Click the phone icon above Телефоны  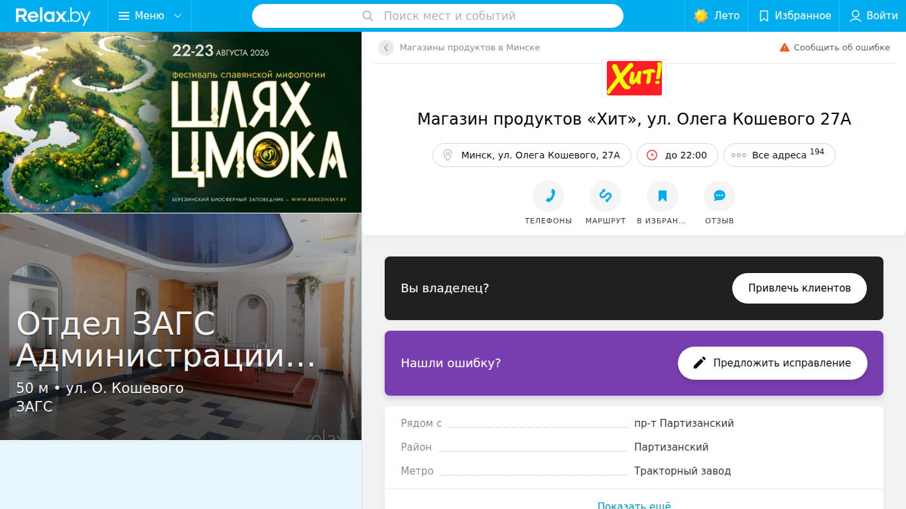coord(549,196)
